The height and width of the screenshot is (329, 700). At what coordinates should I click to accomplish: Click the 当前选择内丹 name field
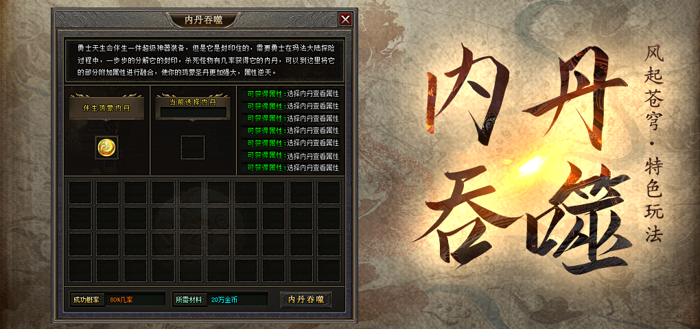(193, 113)
